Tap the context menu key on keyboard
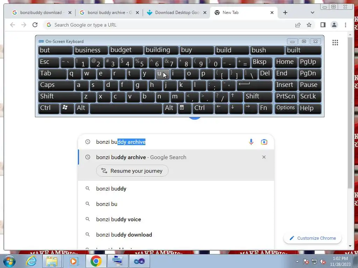 point(185,109)
